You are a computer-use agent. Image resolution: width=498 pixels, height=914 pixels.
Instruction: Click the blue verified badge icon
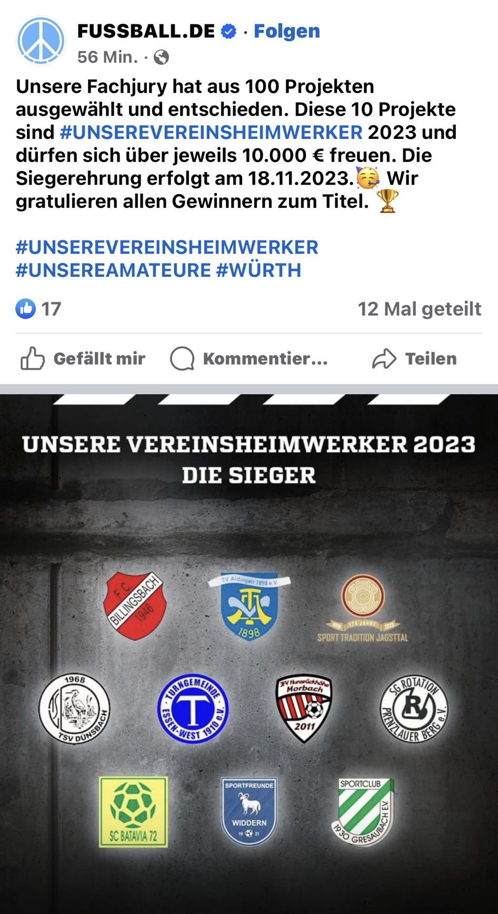[228, 32]
